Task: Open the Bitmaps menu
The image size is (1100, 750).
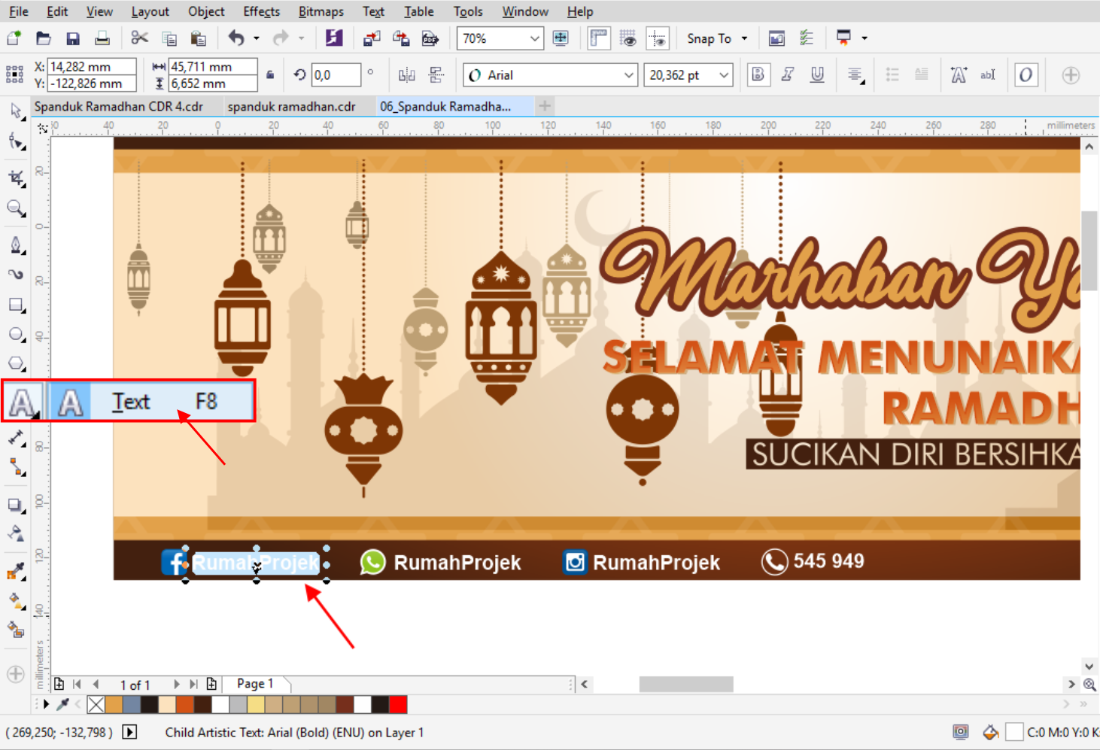Action: point(321,11)
